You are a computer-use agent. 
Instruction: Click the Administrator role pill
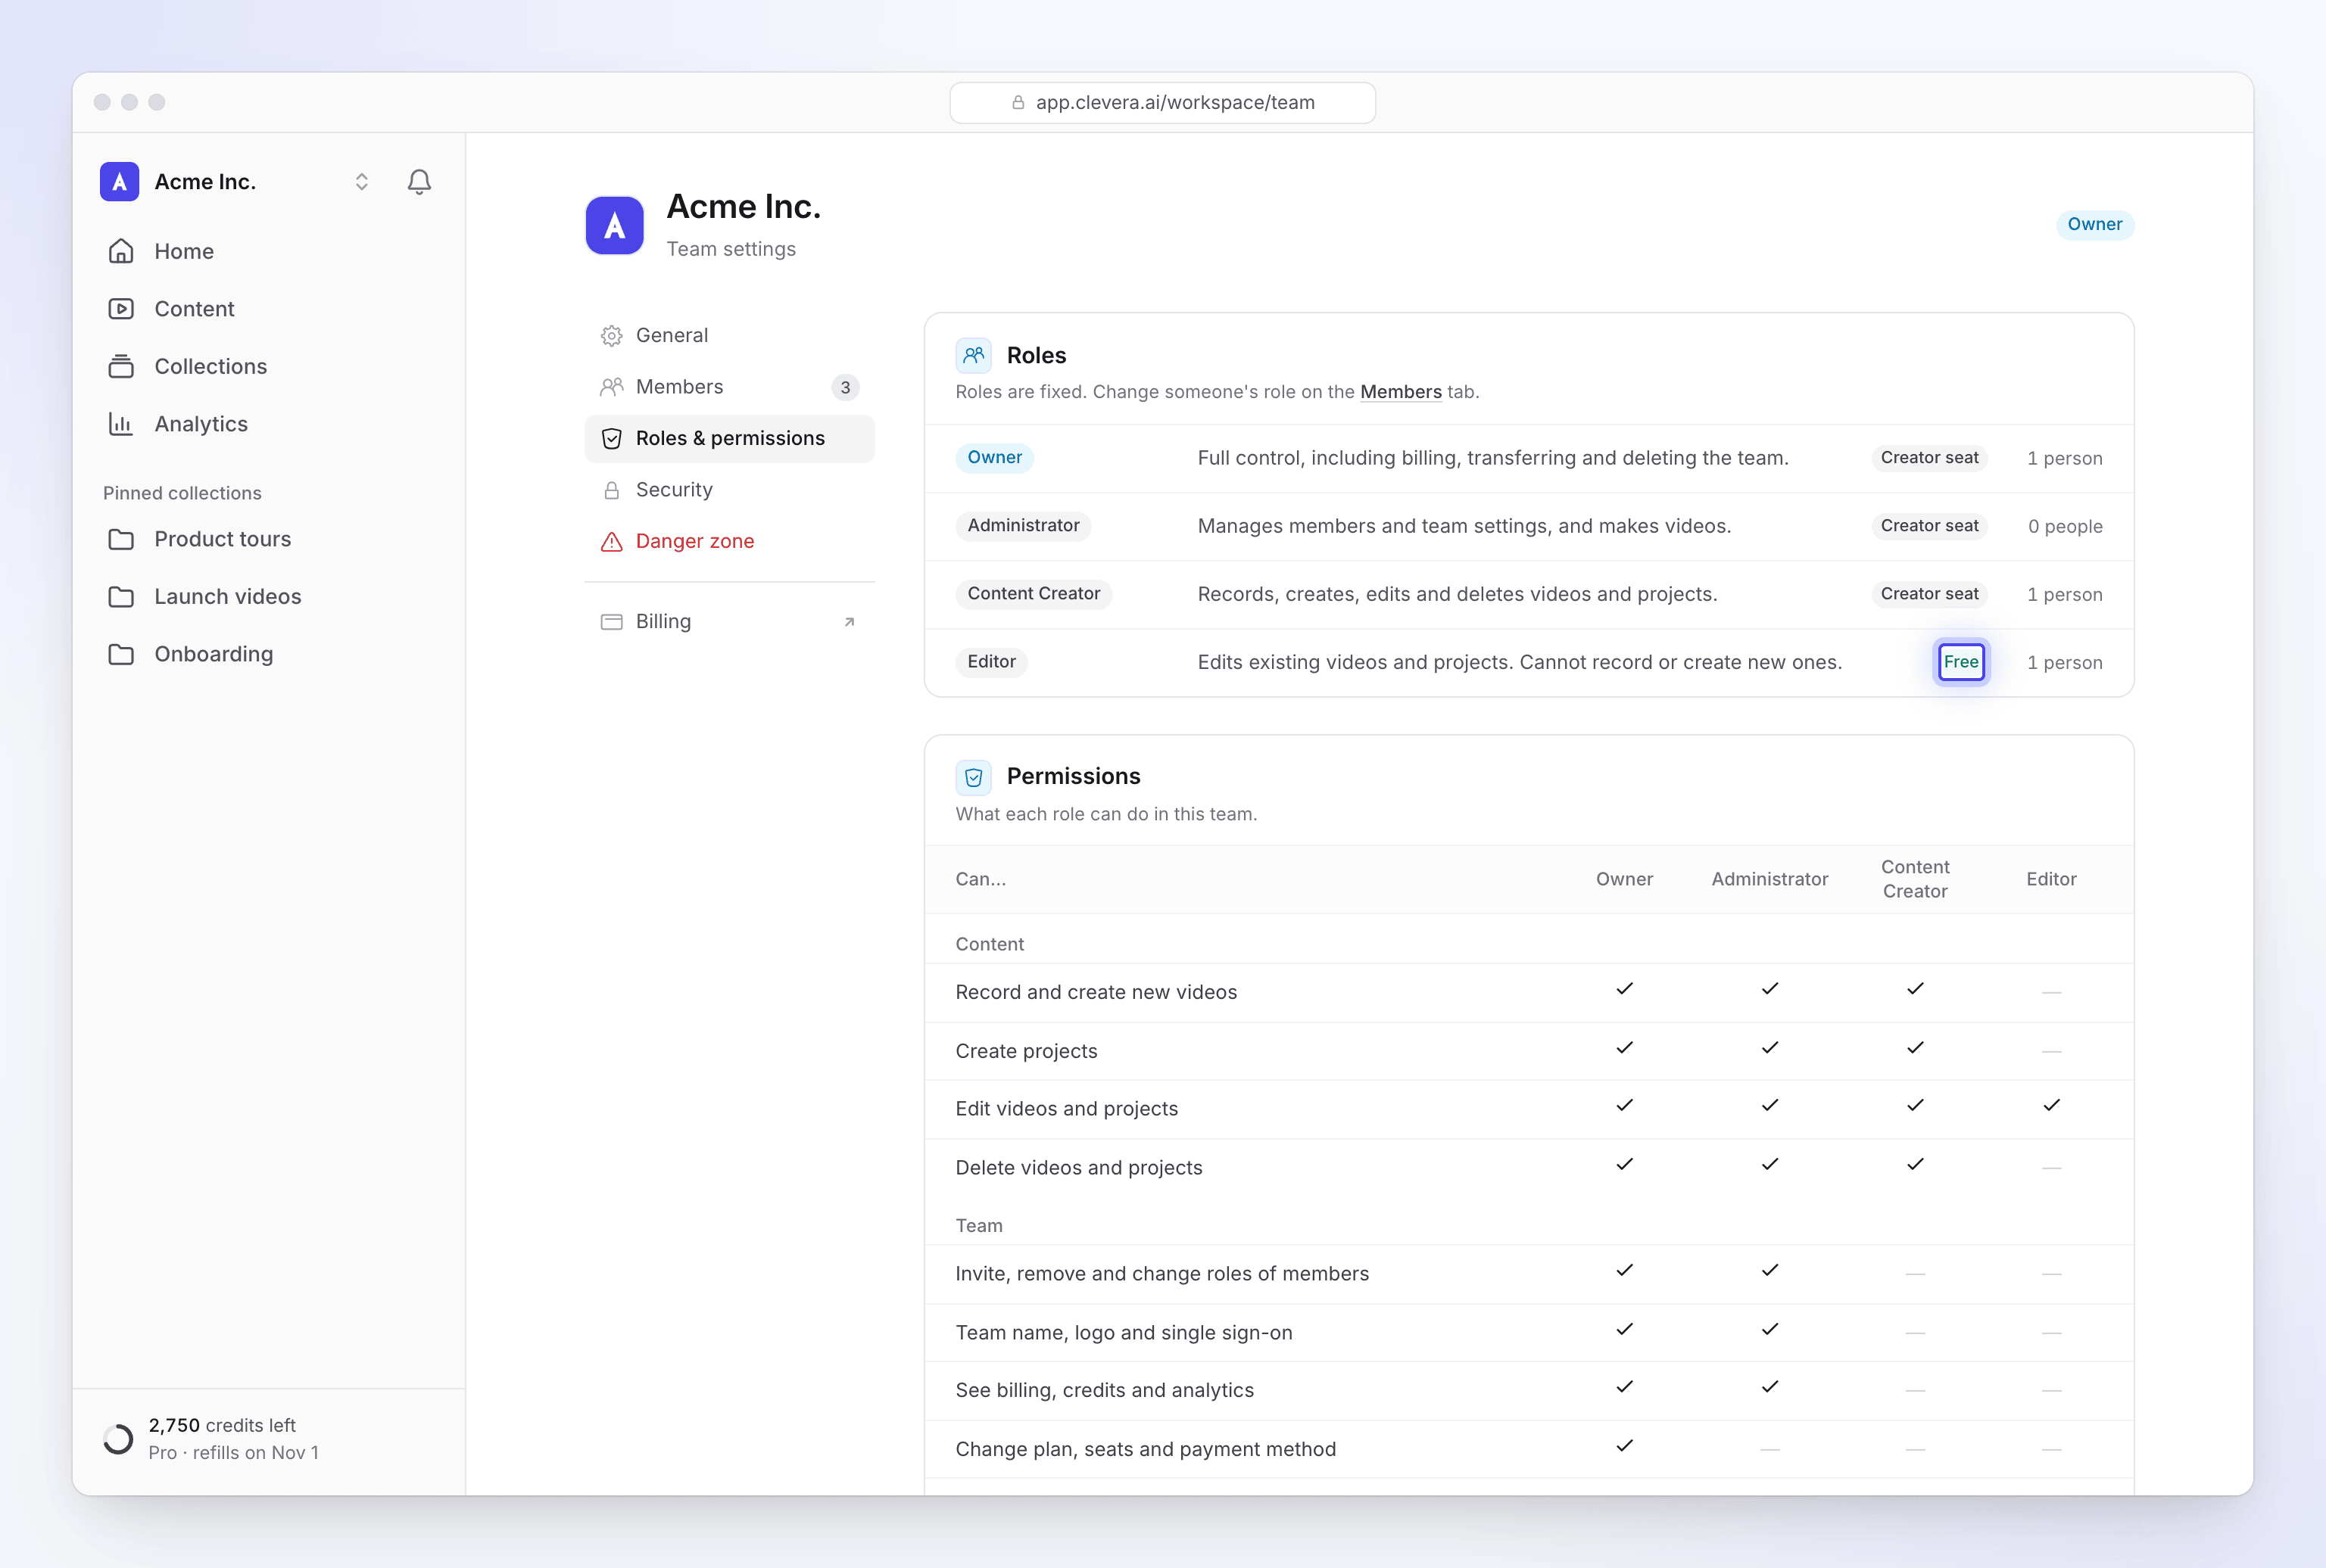pyautogui.click(x=1024, y=525)
